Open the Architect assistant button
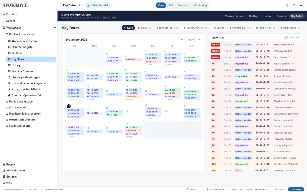 296,190
